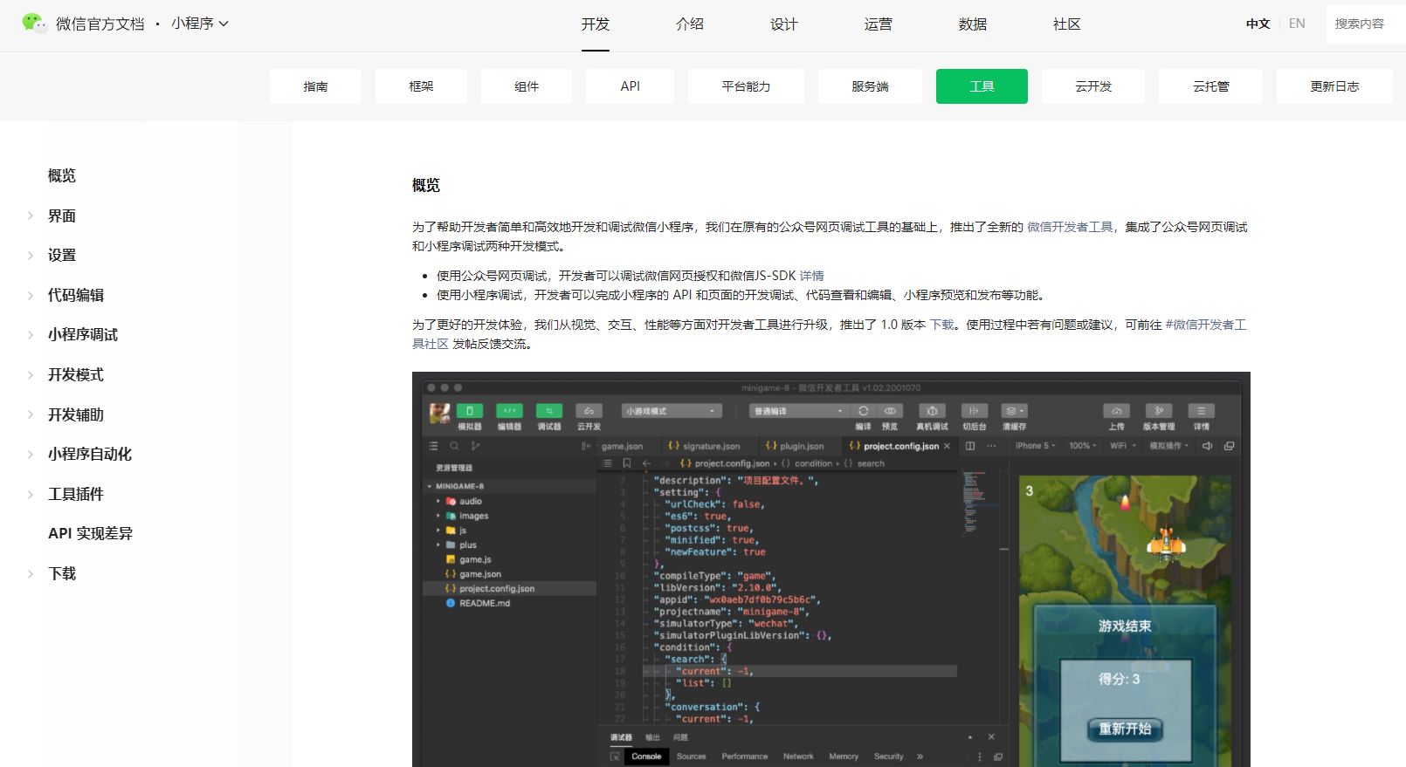This screenshot has width=1406, height=767.
Task: Open the 框架 section button
Action: point(421,86)
